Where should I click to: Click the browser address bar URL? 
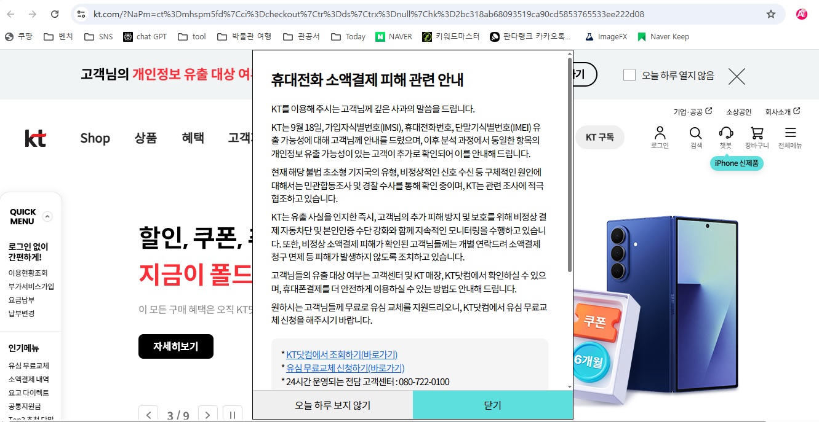[x=369, y=14]
